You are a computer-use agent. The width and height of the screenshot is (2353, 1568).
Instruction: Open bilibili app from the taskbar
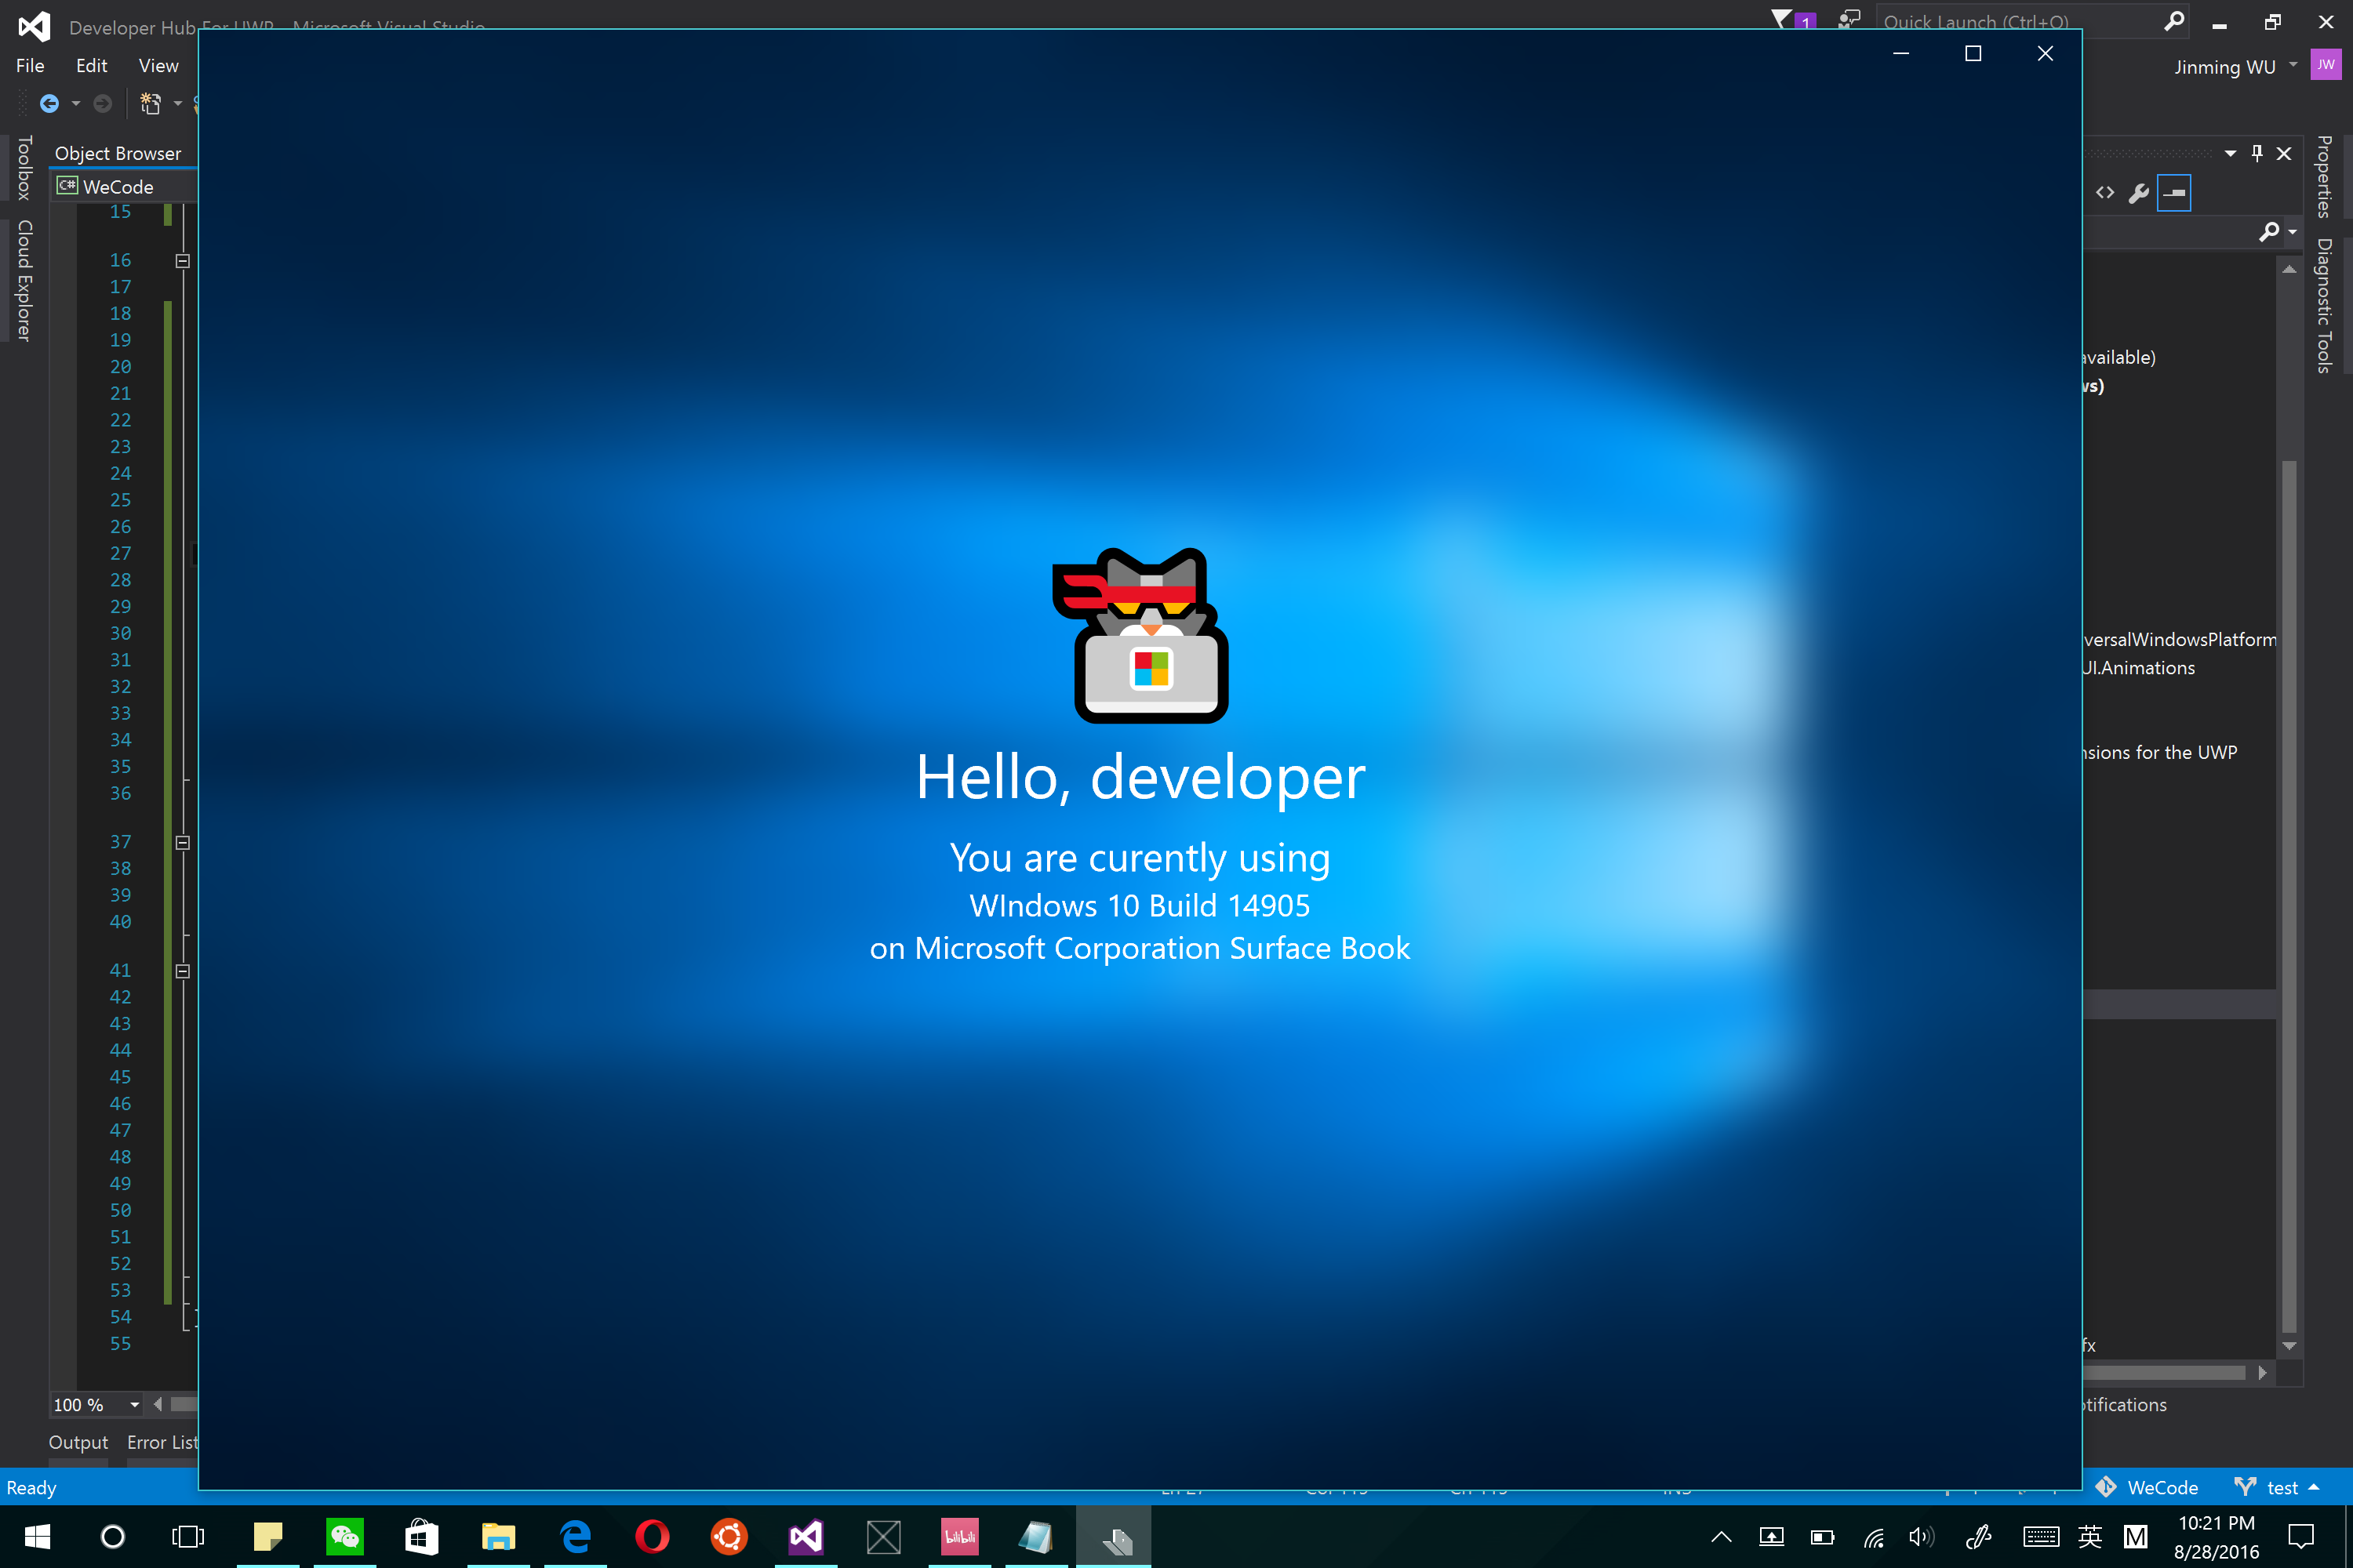(960, 1537)
